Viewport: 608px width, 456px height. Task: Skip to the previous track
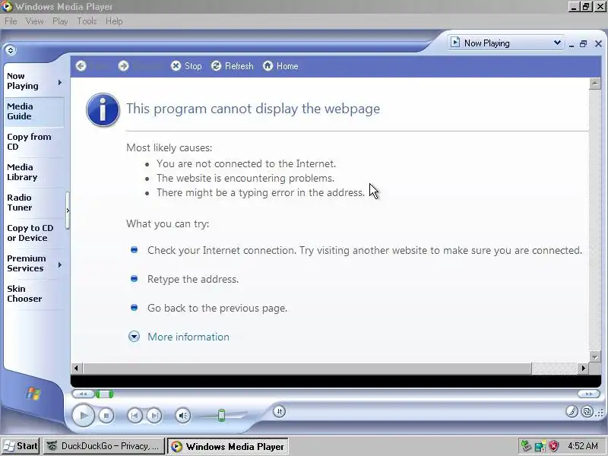tap(135, 416)
